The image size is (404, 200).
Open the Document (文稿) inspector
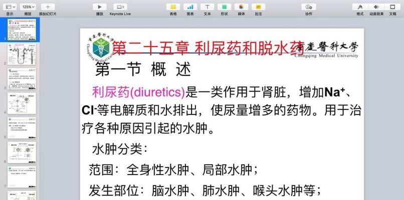tap(392, 7)
